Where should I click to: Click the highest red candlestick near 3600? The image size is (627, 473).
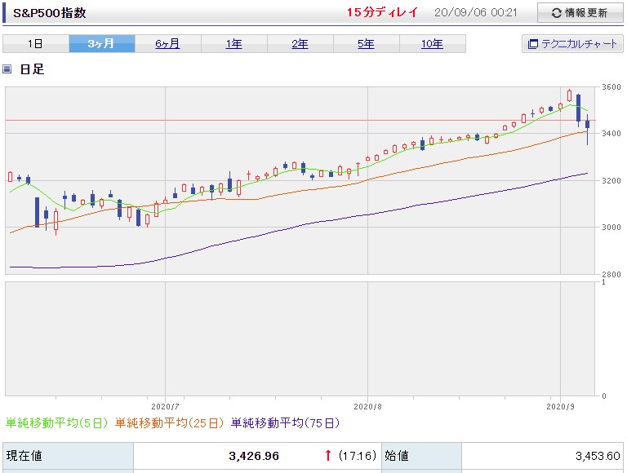569,96
